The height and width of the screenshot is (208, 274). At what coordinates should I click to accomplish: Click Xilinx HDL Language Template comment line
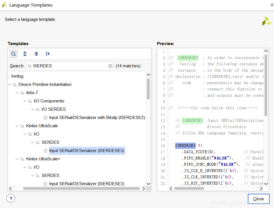pos(219,133)
